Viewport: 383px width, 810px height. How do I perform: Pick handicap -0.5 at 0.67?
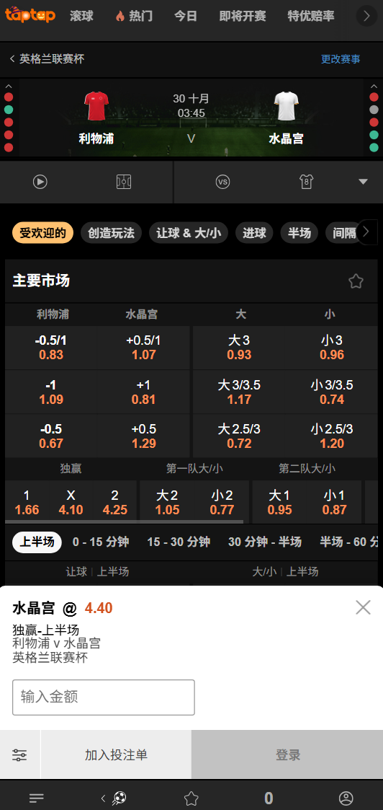(x=51, y=436)
